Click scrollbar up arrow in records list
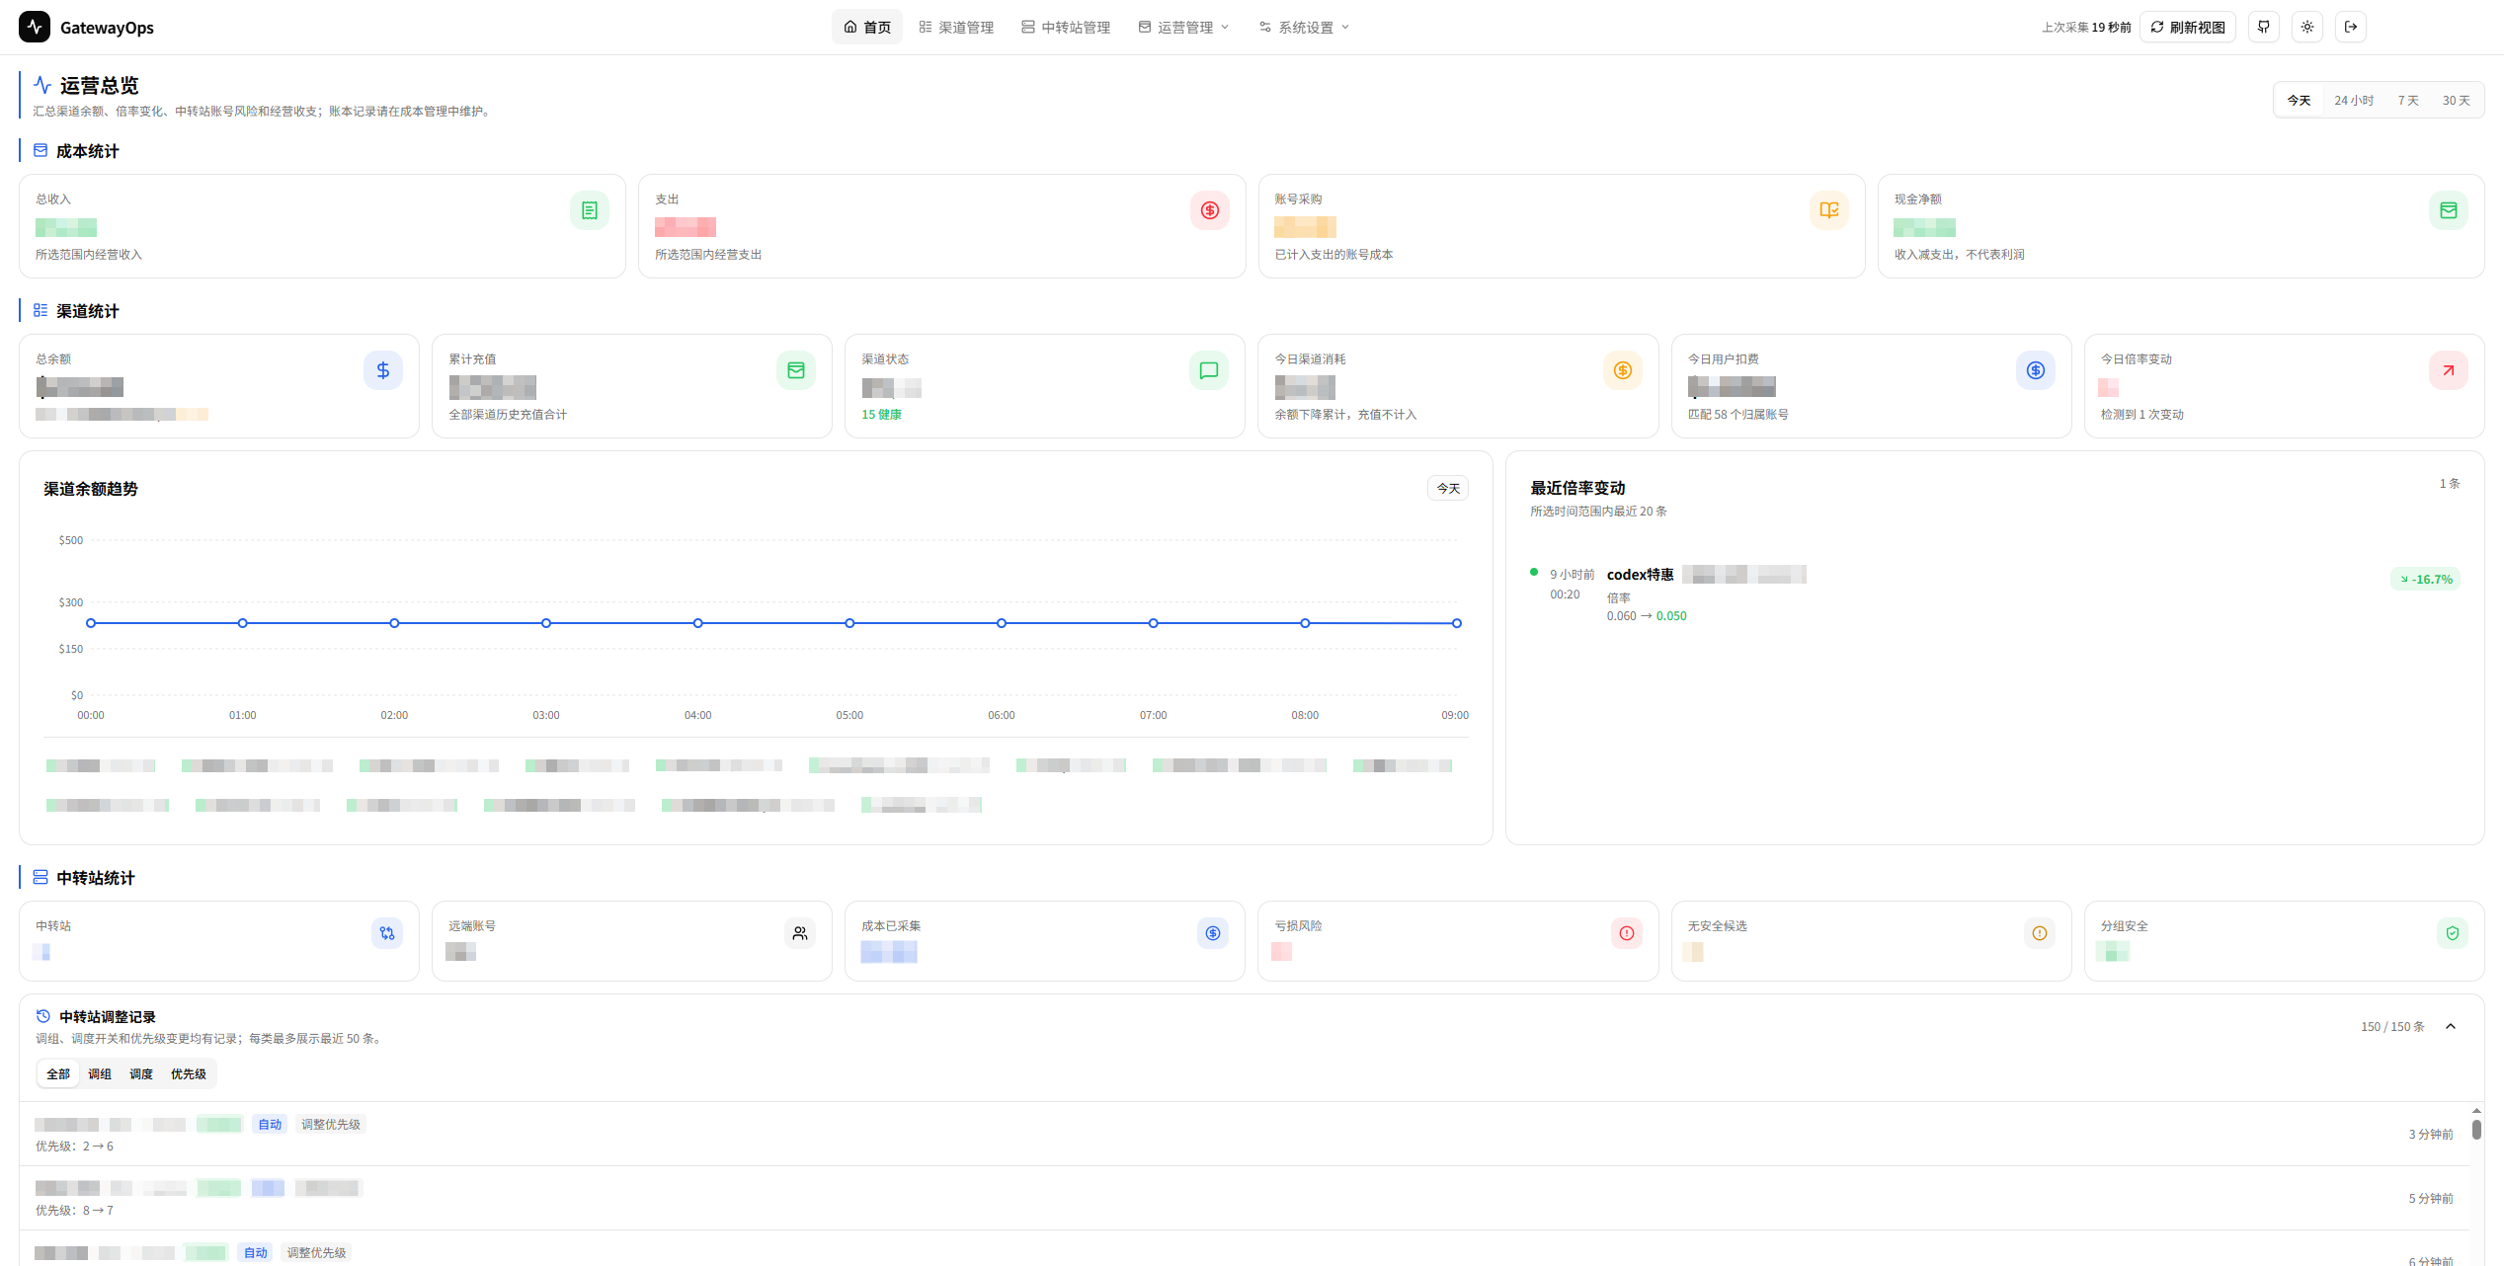 click(x=2477, y=1111)
